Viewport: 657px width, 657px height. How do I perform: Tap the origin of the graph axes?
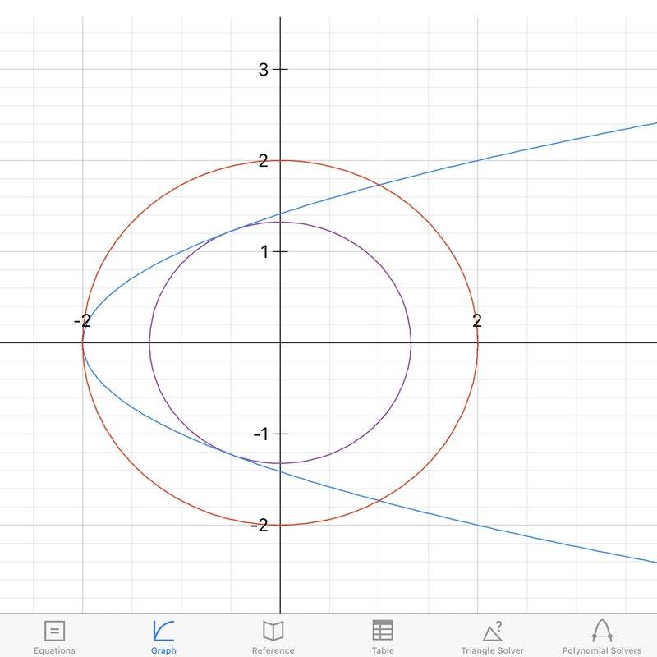(x=280, y=342)
